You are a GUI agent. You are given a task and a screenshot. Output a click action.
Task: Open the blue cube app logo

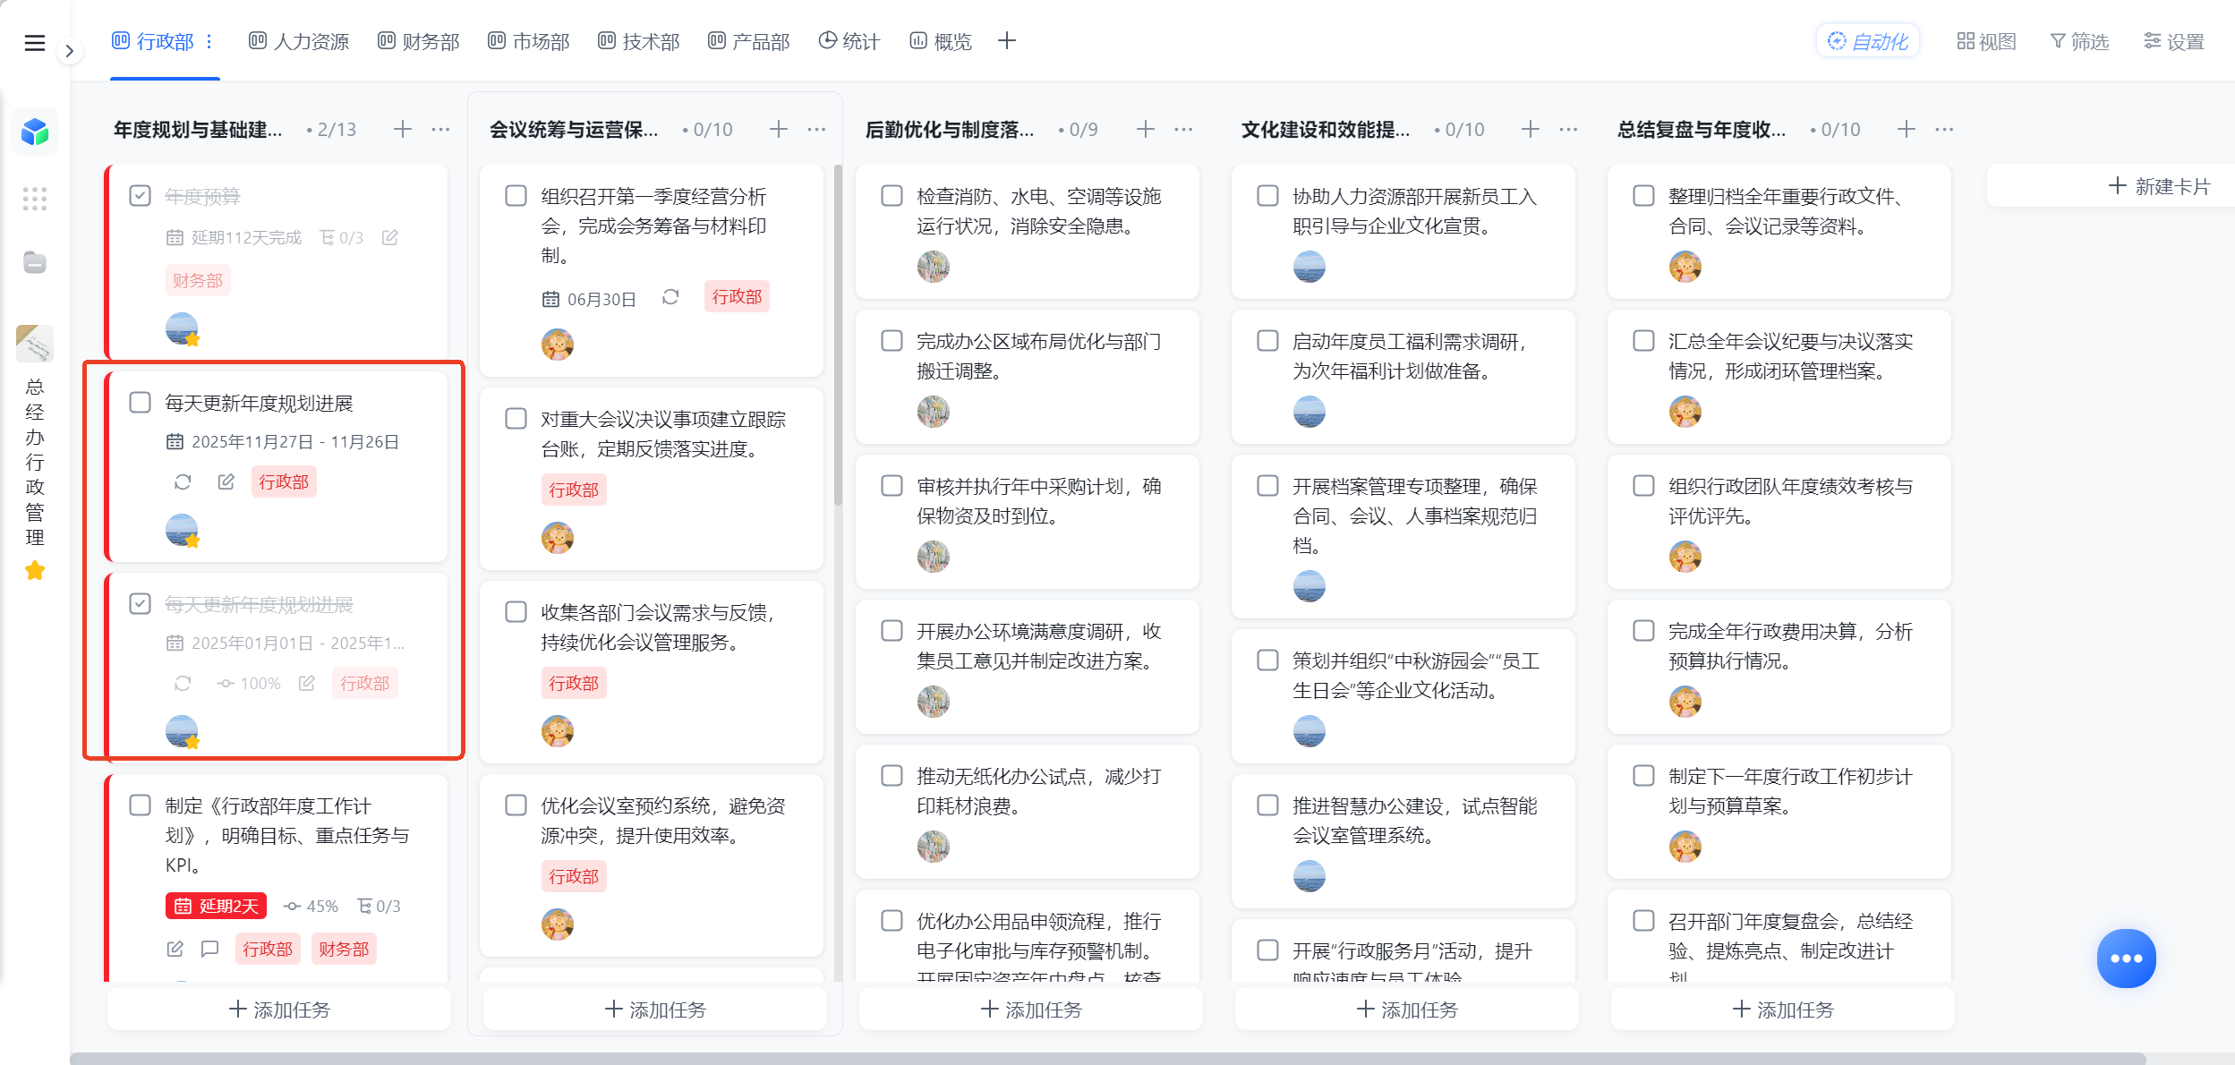pyautogui.click(x=35, y=132)
